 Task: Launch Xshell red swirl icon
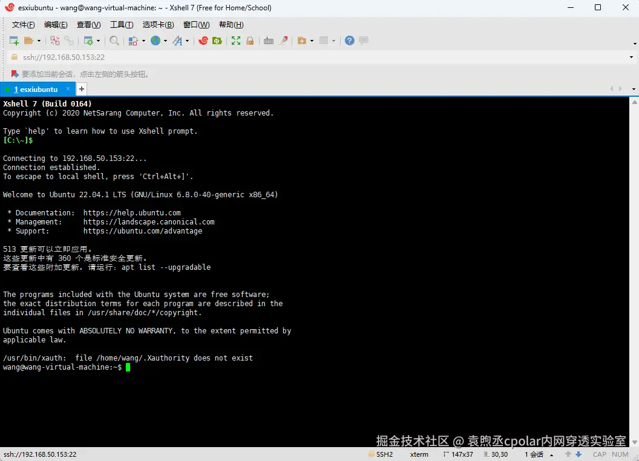click(x=203, y=41)
